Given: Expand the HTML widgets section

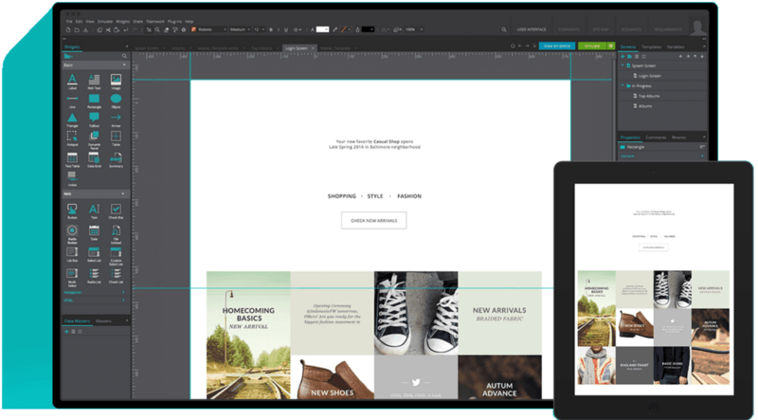Looking at the screenshot, I should click(94, 301).
